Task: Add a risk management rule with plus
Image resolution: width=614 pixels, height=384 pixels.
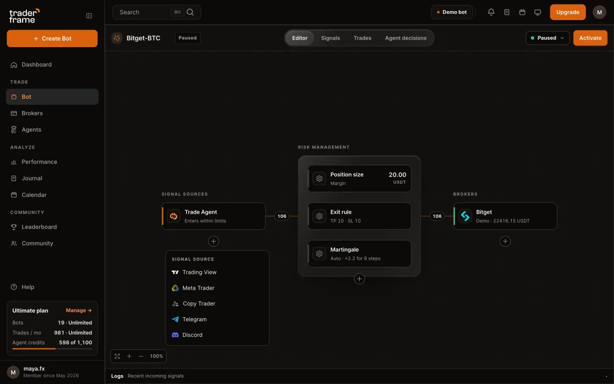Action: (x=359, y=279)
